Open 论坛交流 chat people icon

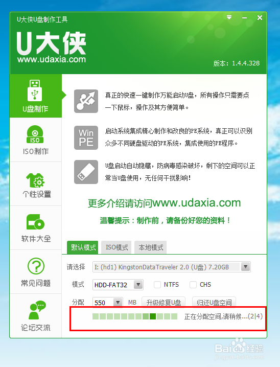(37, 310)
